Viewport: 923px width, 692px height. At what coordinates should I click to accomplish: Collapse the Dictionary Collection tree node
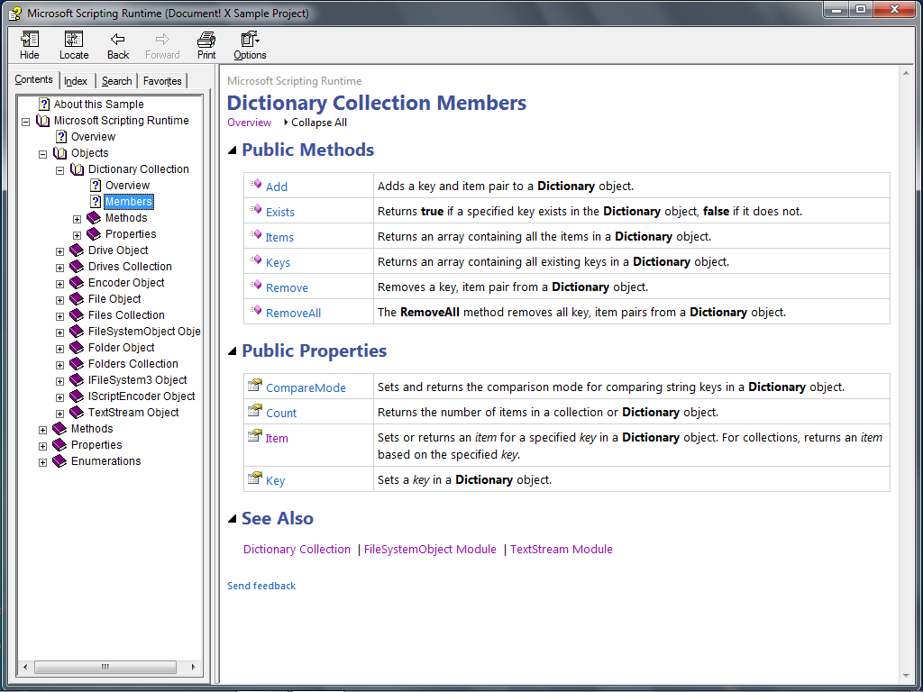(60, 170)
